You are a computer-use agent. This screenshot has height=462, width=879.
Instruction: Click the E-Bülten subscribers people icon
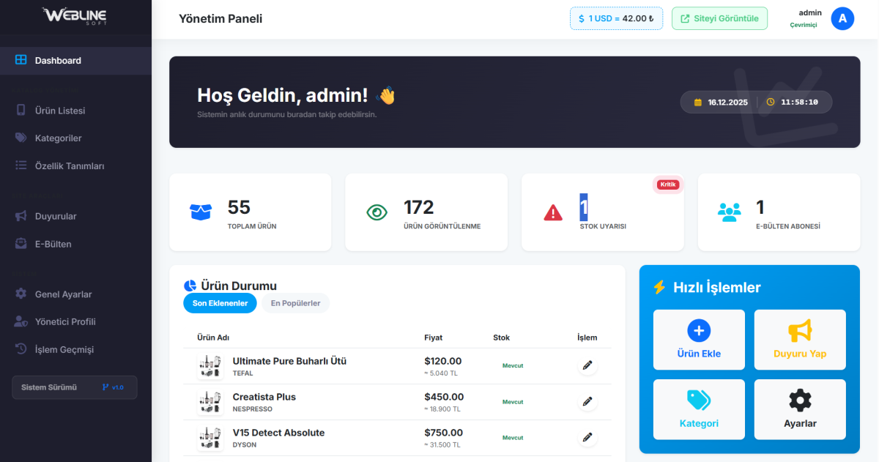point(729,212)
